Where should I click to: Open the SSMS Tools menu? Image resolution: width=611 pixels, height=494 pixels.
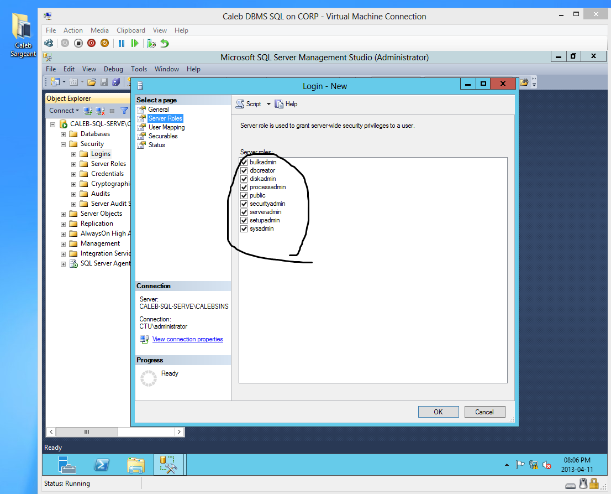(x=139, y=69)
